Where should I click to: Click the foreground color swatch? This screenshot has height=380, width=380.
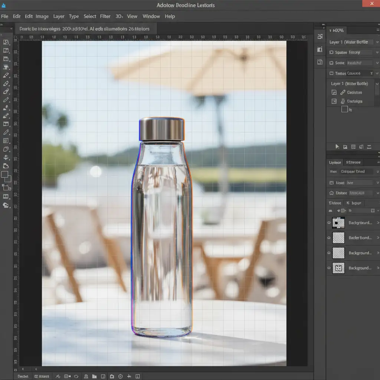(5, 174)
